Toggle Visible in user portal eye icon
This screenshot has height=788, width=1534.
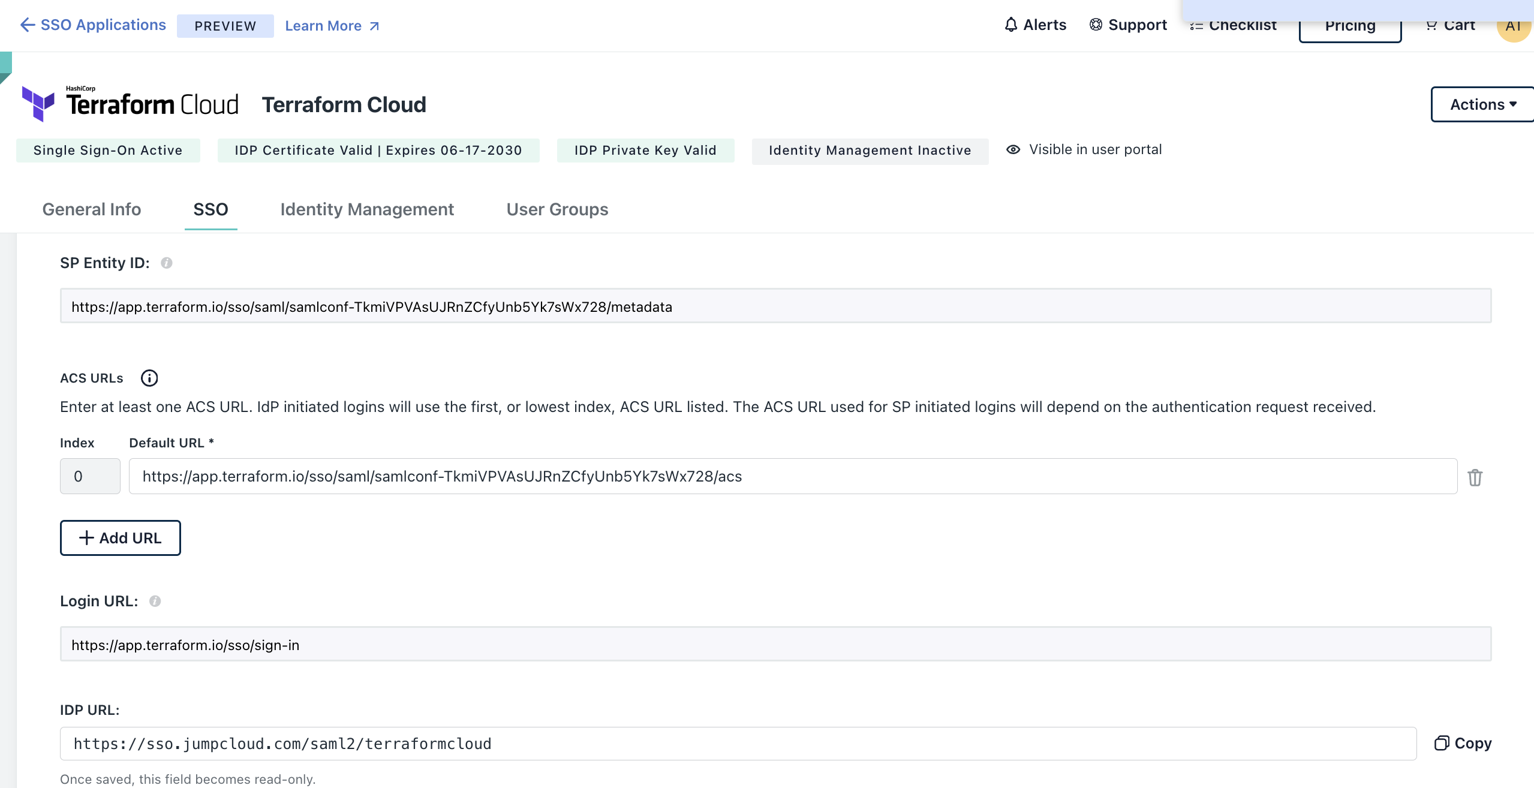[x=1013, y=149]
